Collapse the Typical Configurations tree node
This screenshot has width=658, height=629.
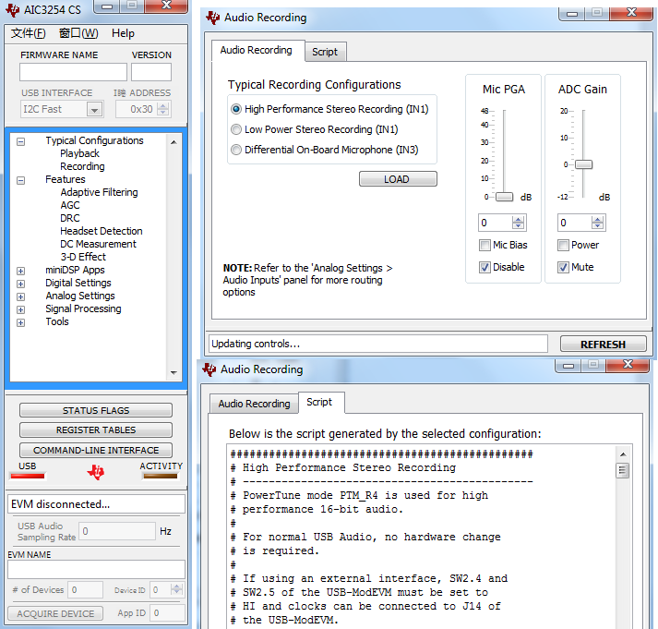click(x=20, y=141)
